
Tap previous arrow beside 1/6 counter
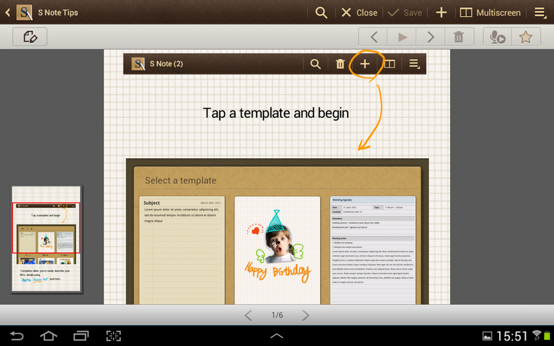coord(248,315)
